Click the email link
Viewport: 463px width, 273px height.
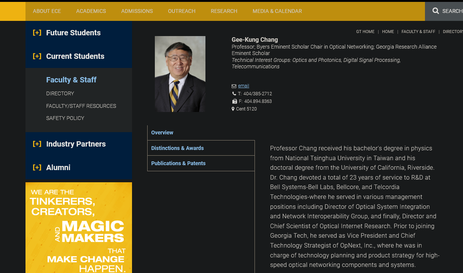(243, 86)
